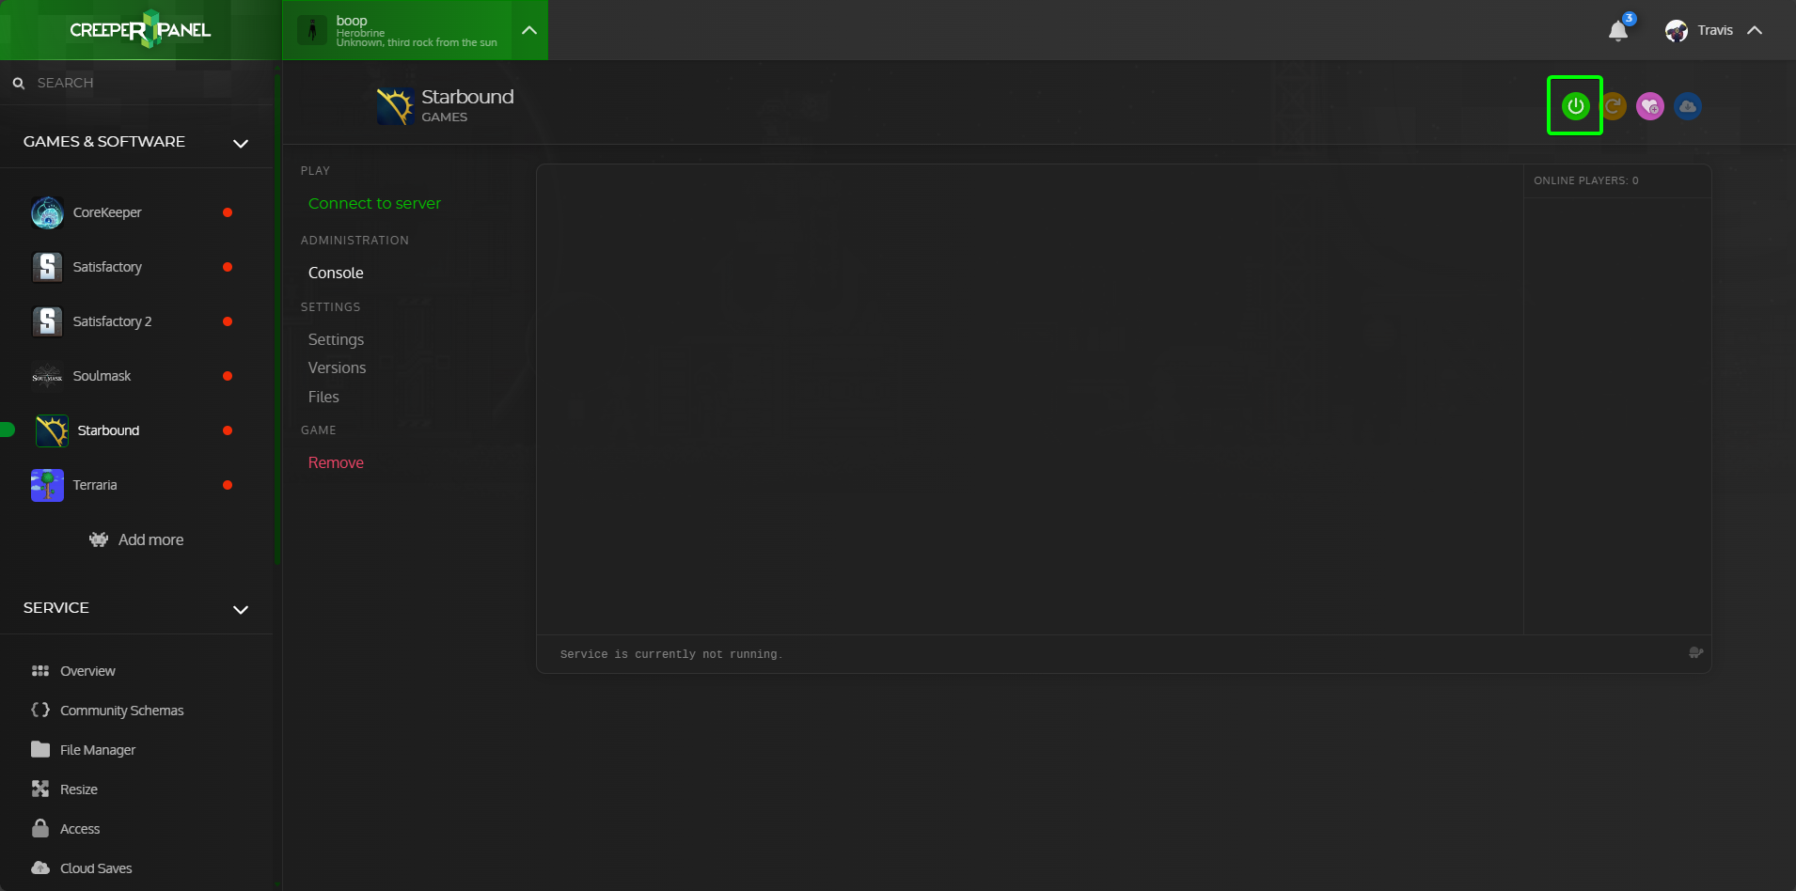Click the orange restart server icon
1796x891 pixels.
pos(1614,106)
